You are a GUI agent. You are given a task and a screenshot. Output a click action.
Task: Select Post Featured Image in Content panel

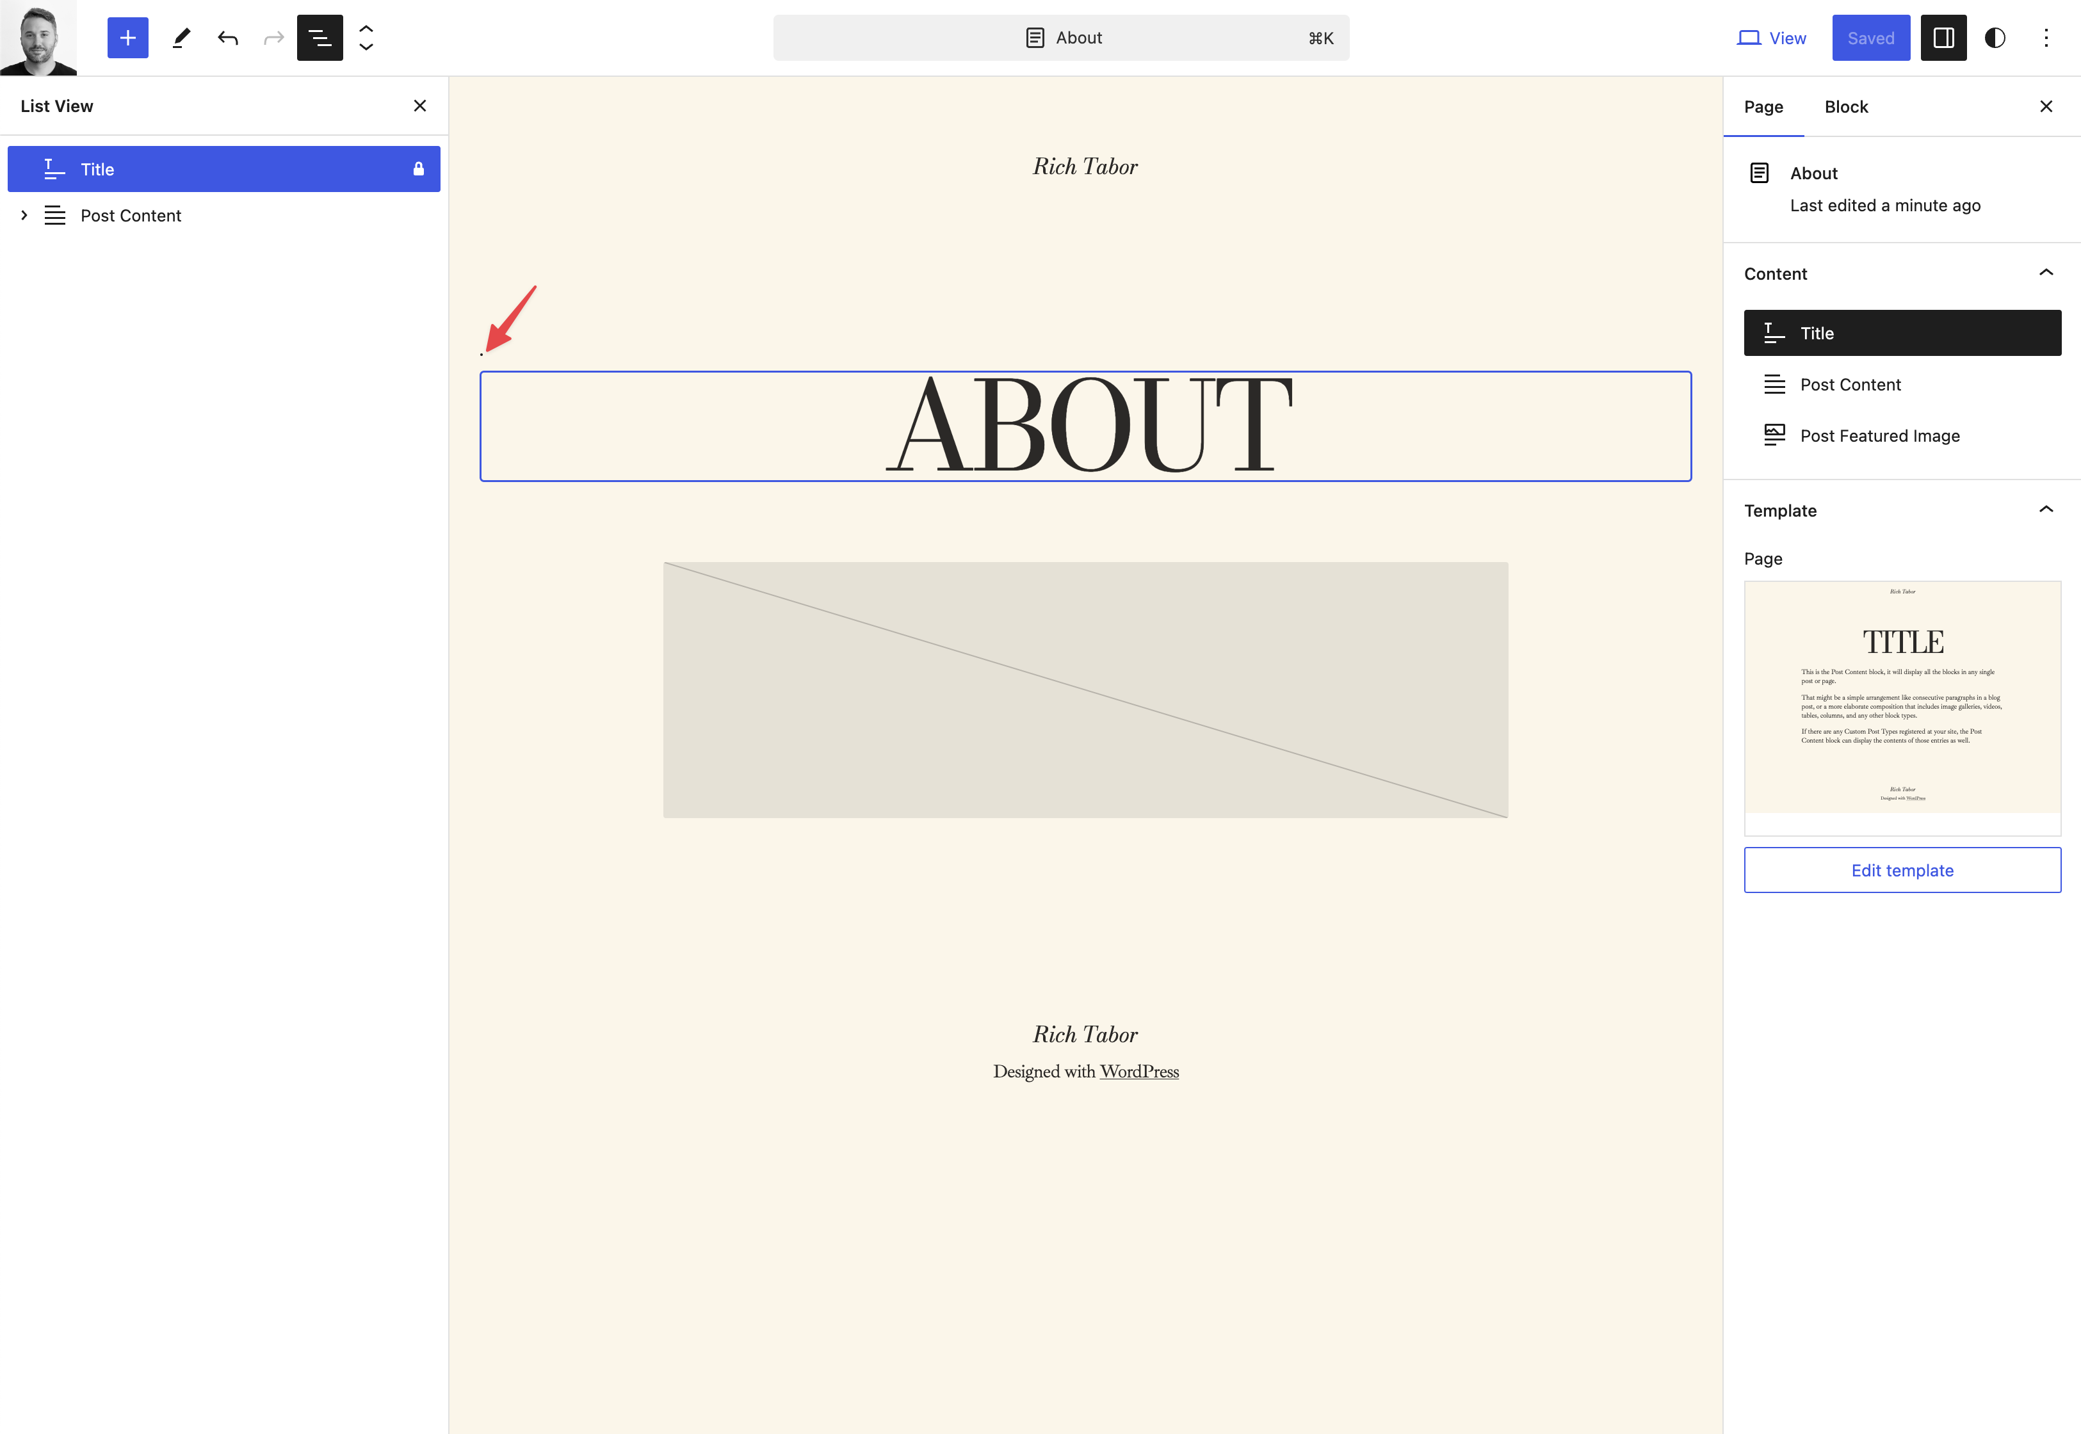1880,435
